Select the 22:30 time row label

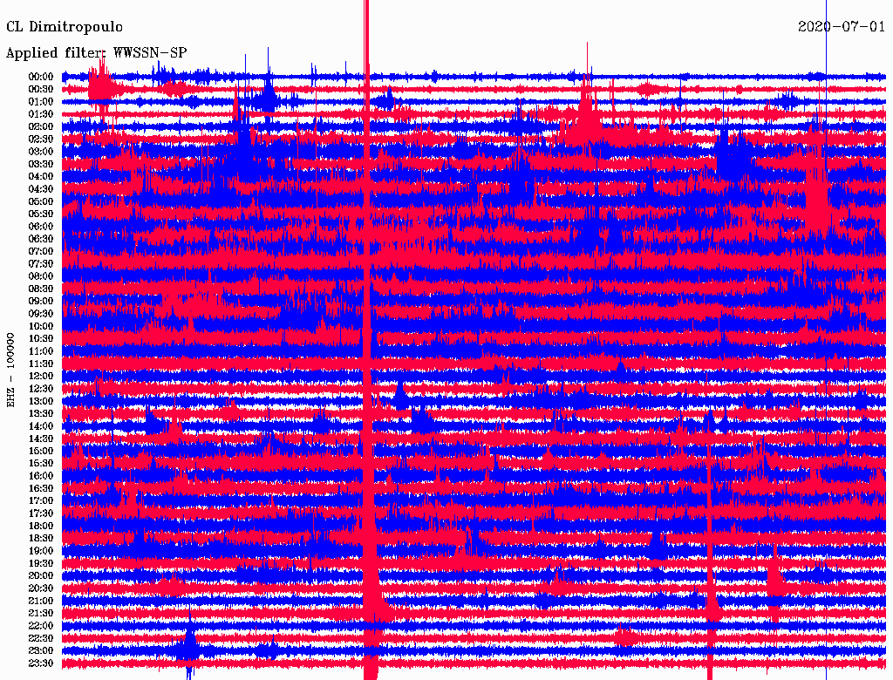coord(41,638)
